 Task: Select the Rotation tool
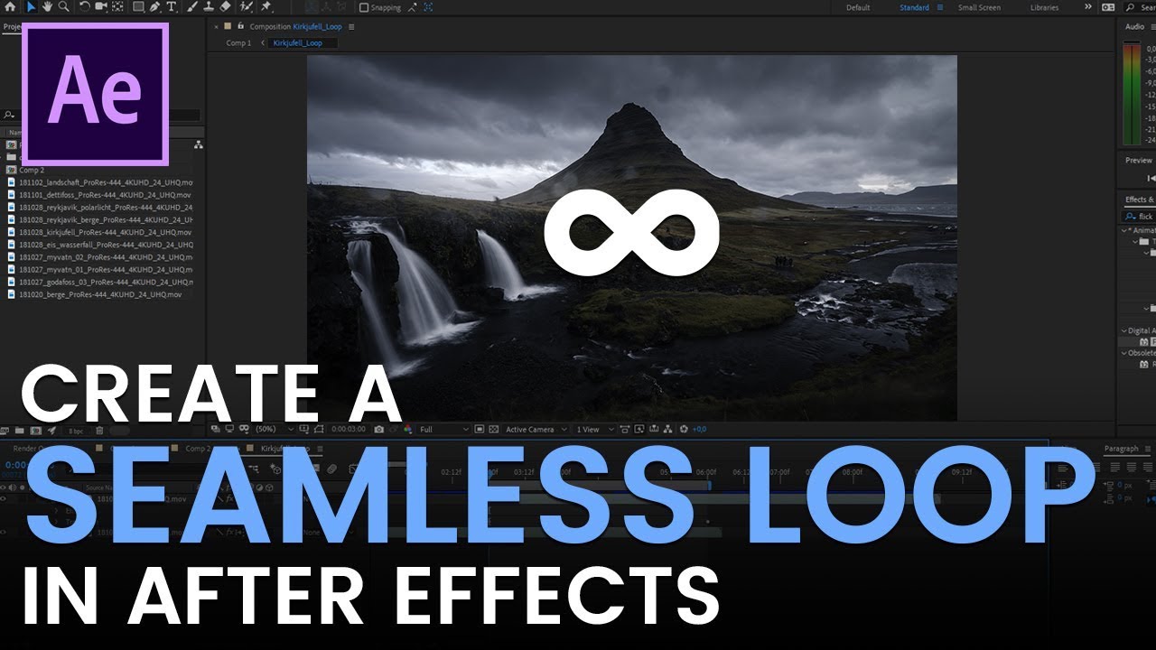point(84,7)
